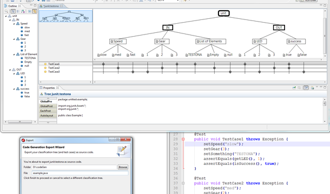
Task: Select the OUT composition box in tree
Action: coord(279,27)
